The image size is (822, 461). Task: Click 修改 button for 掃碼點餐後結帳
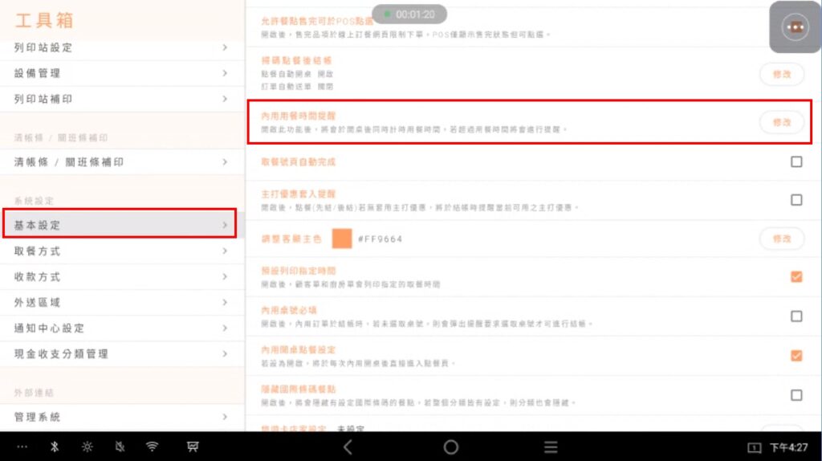[x=782, y=75]
